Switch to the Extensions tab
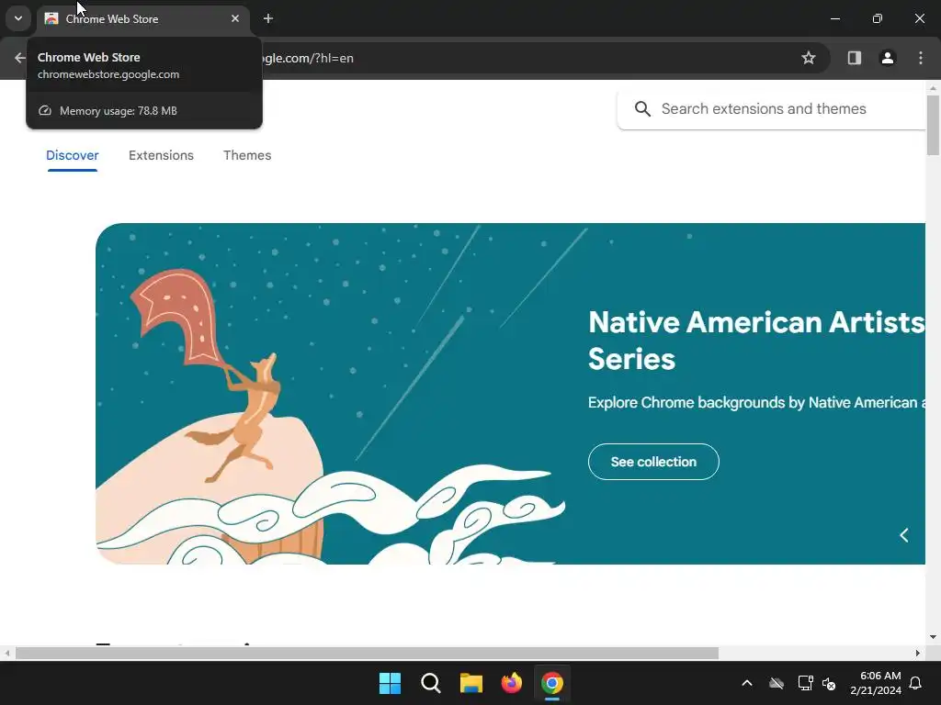Image resolution: width=941 pixels, height=705 pixels. coord(161,155)
